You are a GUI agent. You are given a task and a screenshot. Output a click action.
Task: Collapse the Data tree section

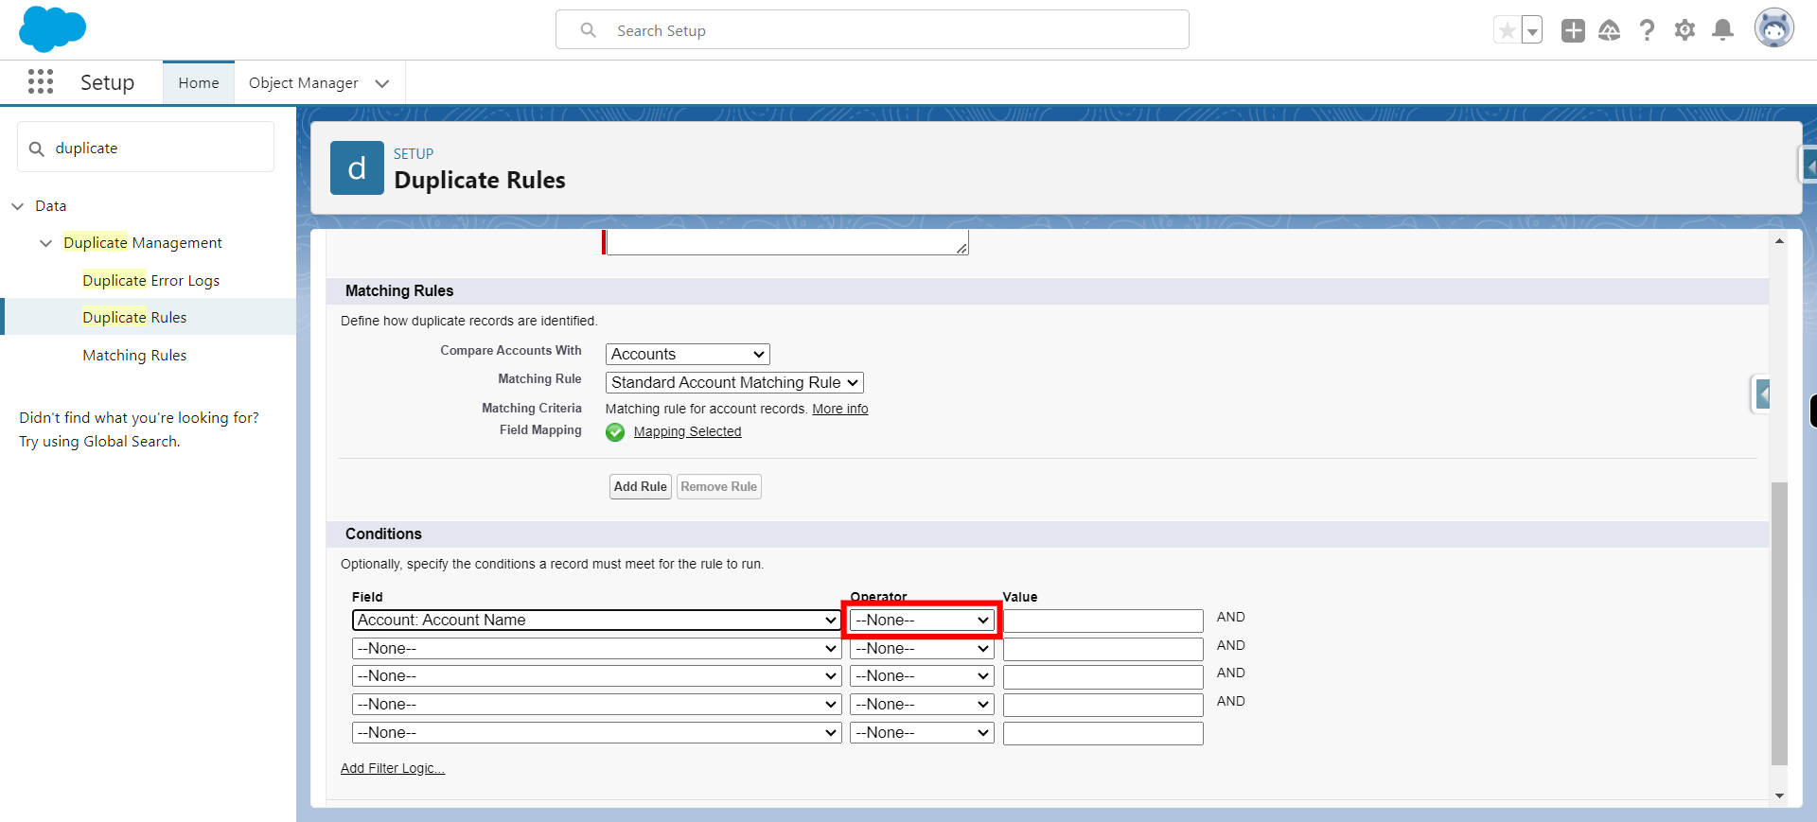pyautogui.click(x=17, y=206)
